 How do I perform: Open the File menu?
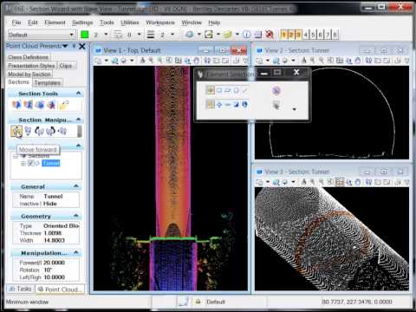[x=16, y=23]
